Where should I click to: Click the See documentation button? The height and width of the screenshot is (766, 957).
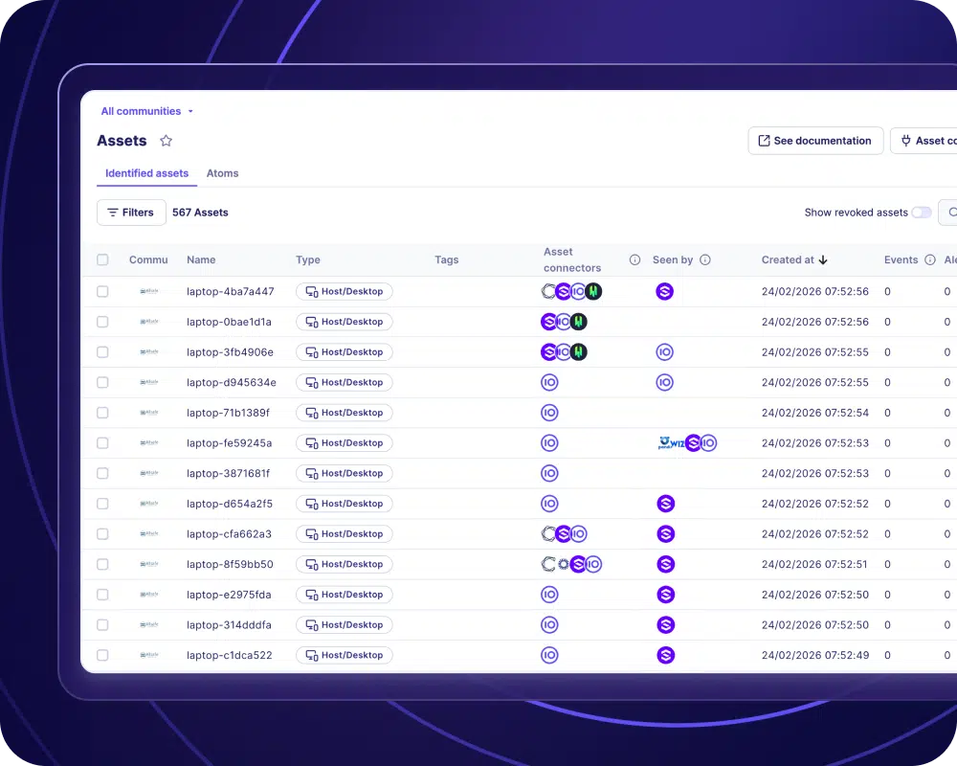814,141
